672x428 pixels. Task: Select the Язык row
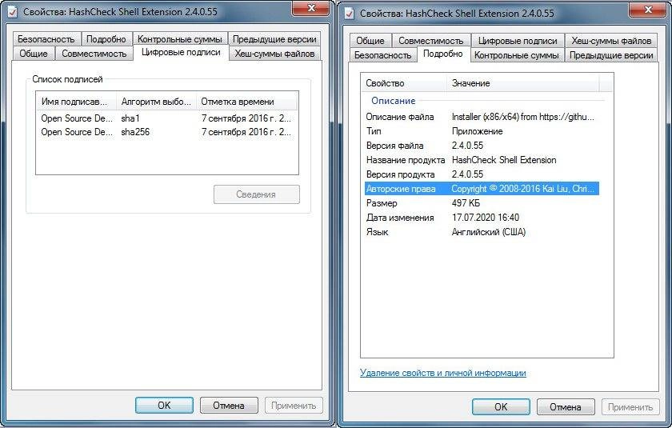click(482, 232)
